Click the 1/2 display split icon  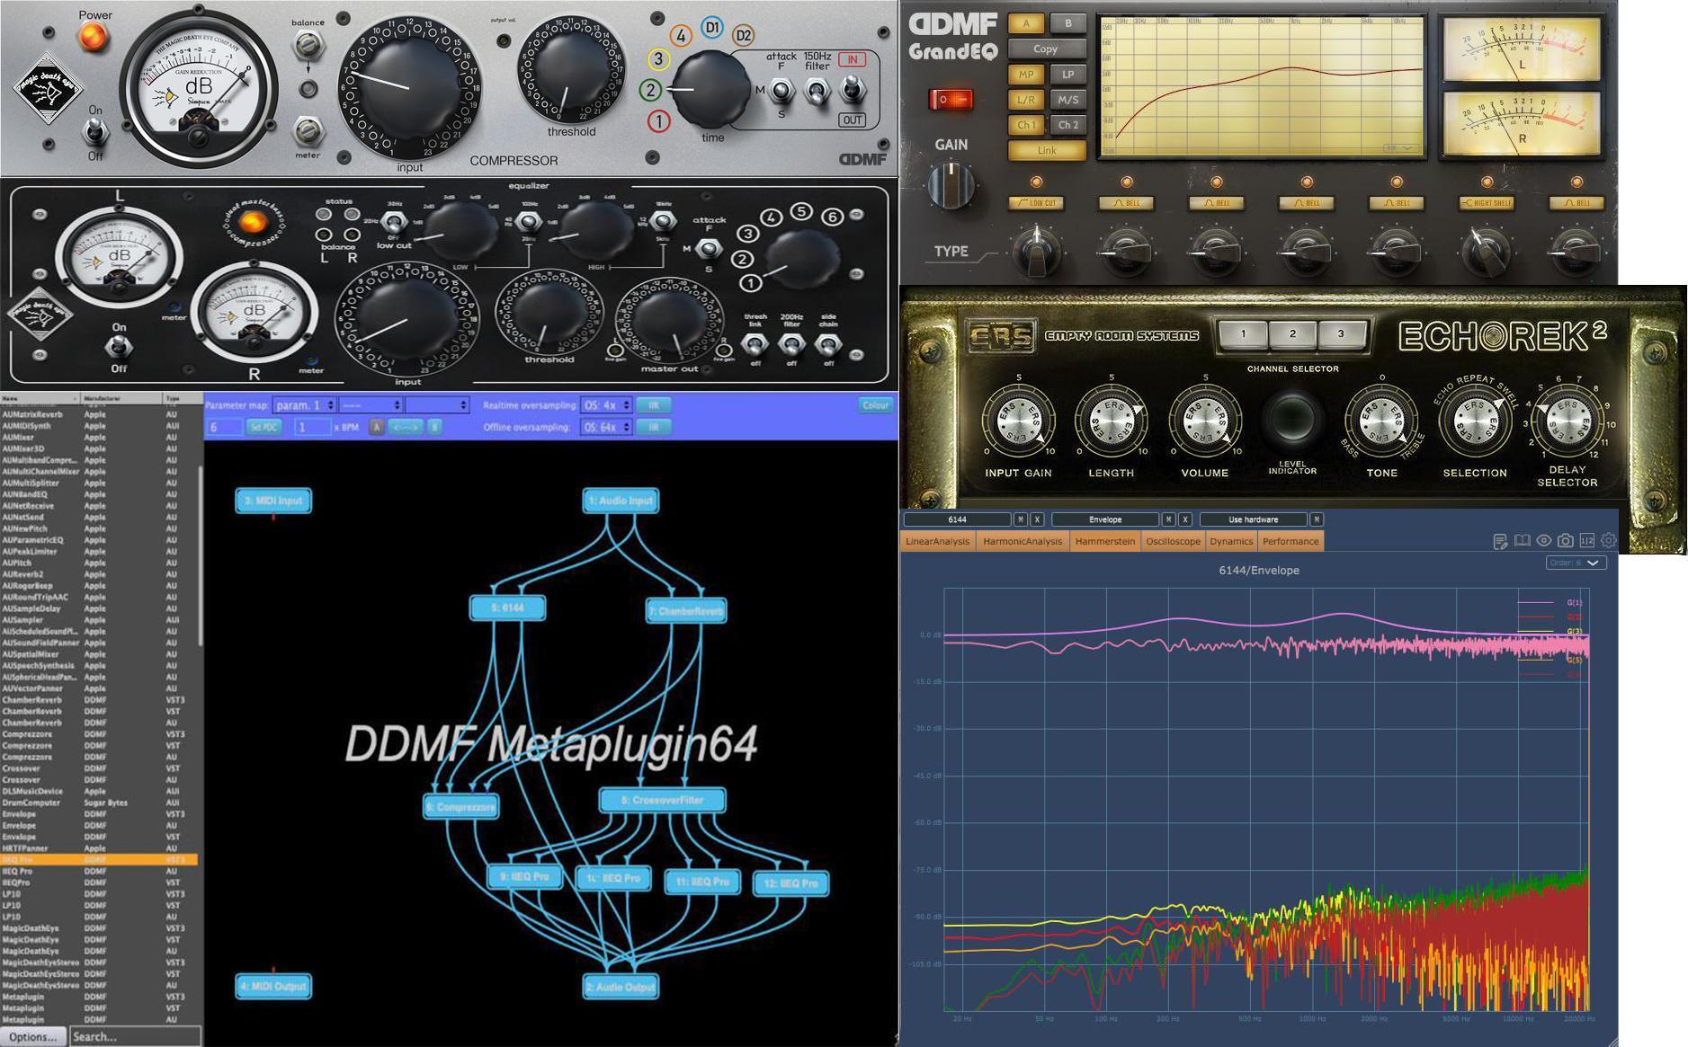point(1586,540)
